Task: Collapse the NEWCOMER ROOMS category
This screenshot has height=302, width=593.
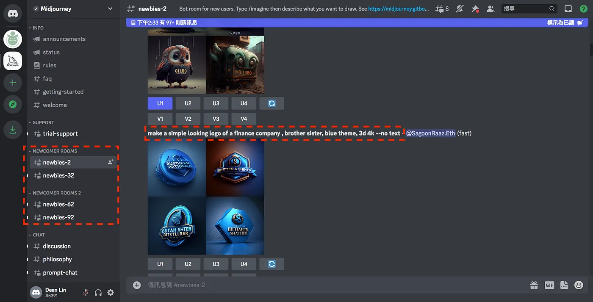Action: (x=53, y=151)
